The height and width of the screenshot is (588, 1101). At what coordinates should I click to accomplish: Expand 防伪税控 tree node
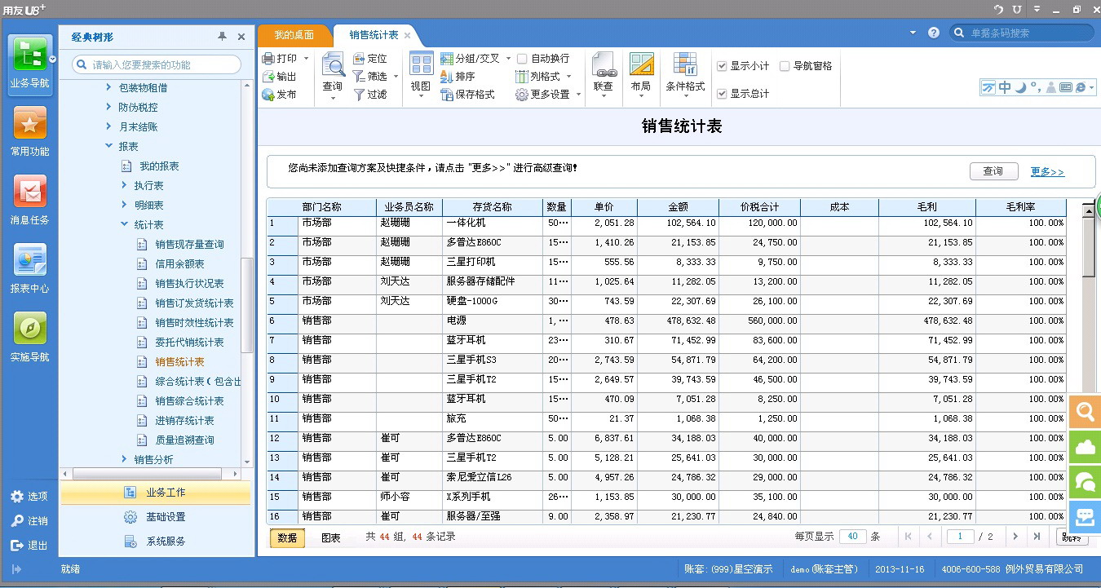pos(109,107)
